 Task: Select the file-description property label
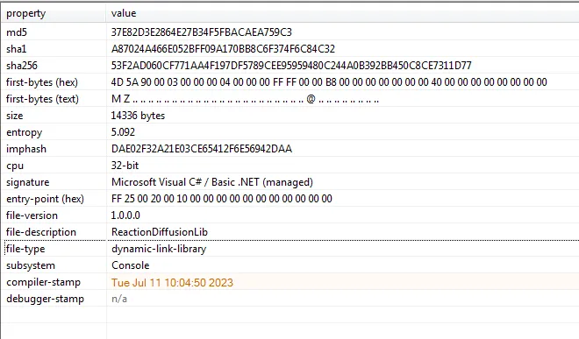[x=41, y=232]
